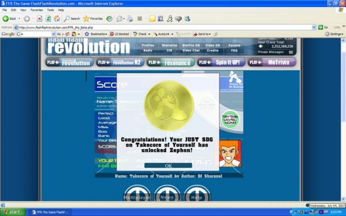Click the Windows start button
346x216 pixels.
12,212
